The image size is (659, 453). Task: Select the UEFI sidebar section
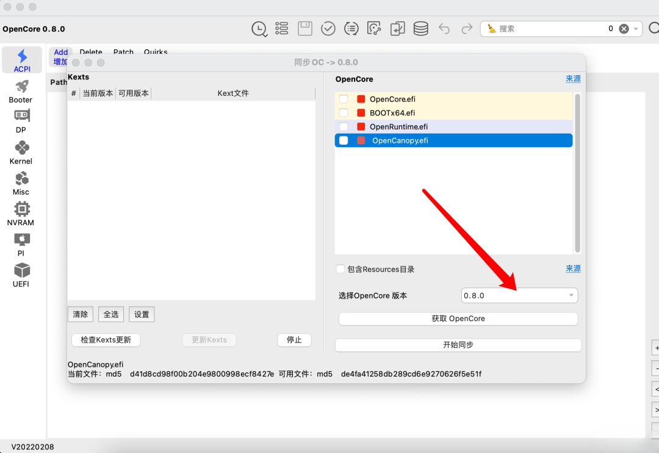click(x=21, y=275)
